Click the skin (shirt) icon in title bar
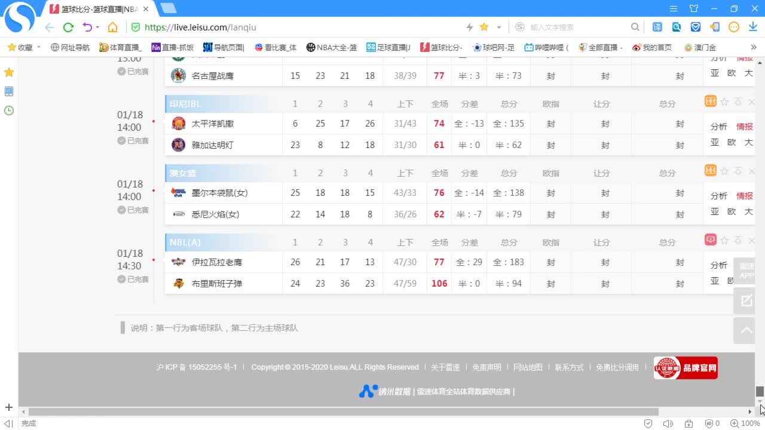Screen dimensions: 765x430 click(x=693, y=8)
